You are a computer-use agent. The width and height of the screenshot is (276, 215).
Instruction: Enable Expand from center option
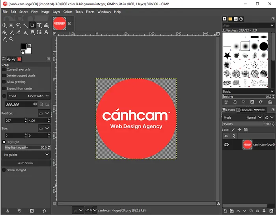(x=4, y=88)
